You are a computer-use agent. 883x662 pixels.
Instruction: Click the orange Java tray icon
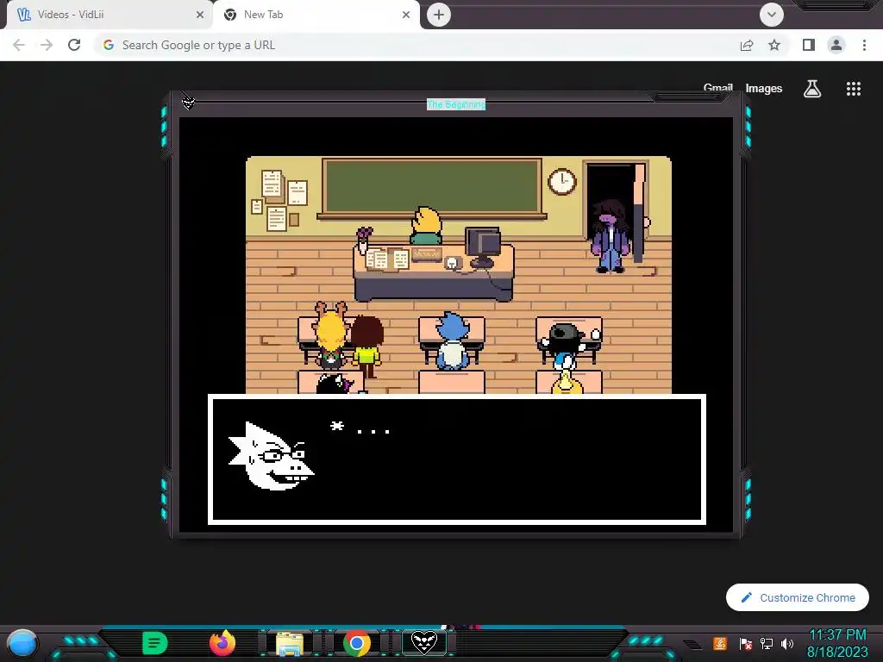[x=720, y=643]
